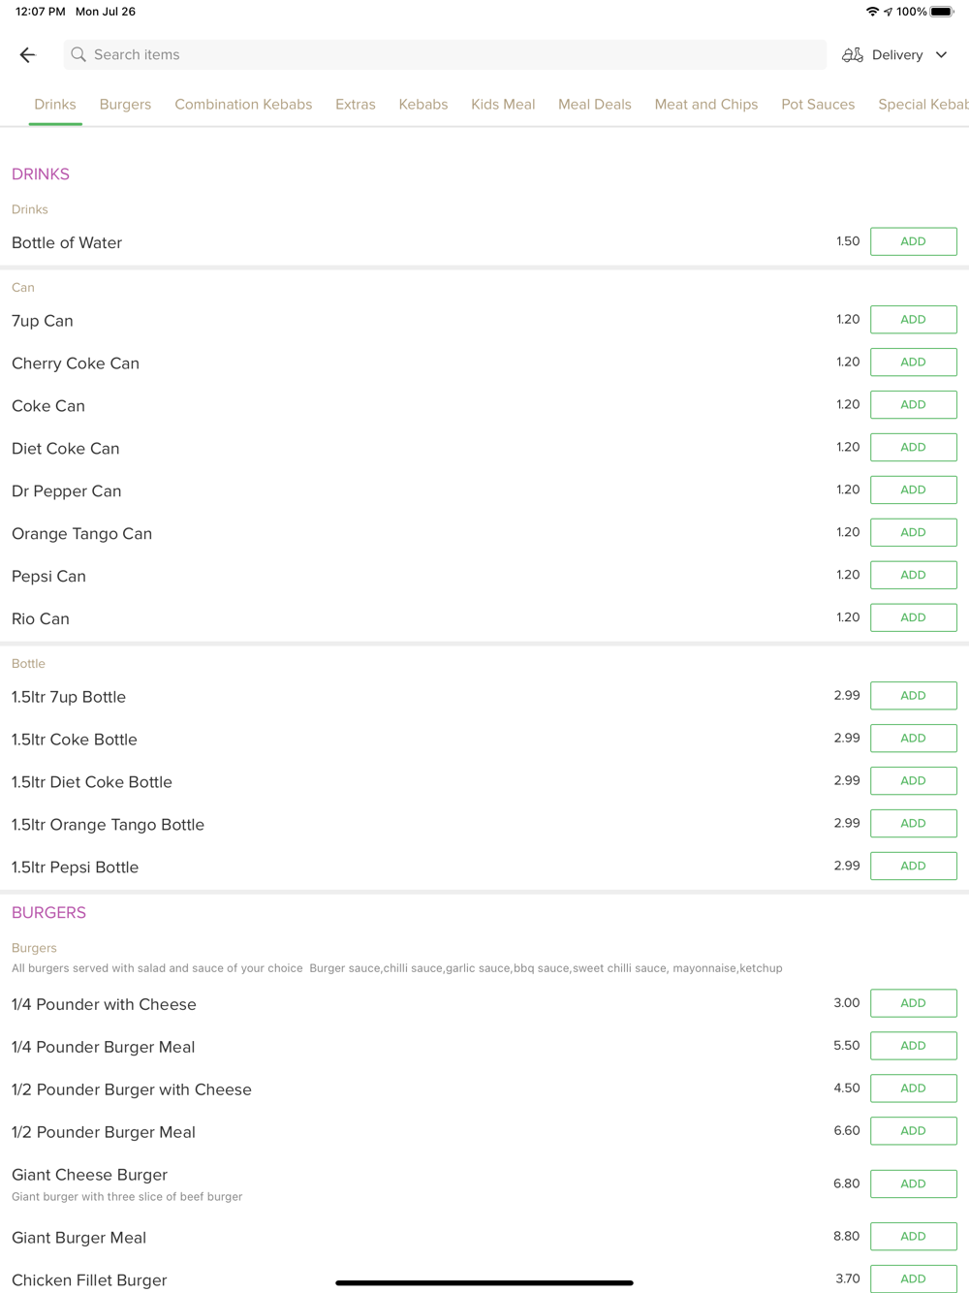Tap the back arrow icon
Viewport: 969px width, 1293px height.
coord(27,55)
